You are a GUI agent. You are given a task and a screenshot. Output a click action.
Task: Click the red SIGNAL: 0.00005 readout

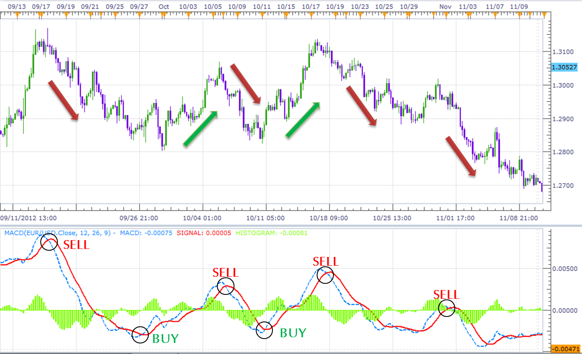pos(204,233)
